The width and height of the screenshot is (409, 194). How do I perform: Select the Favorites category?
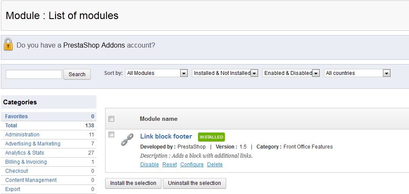click(x=16, y=116)
